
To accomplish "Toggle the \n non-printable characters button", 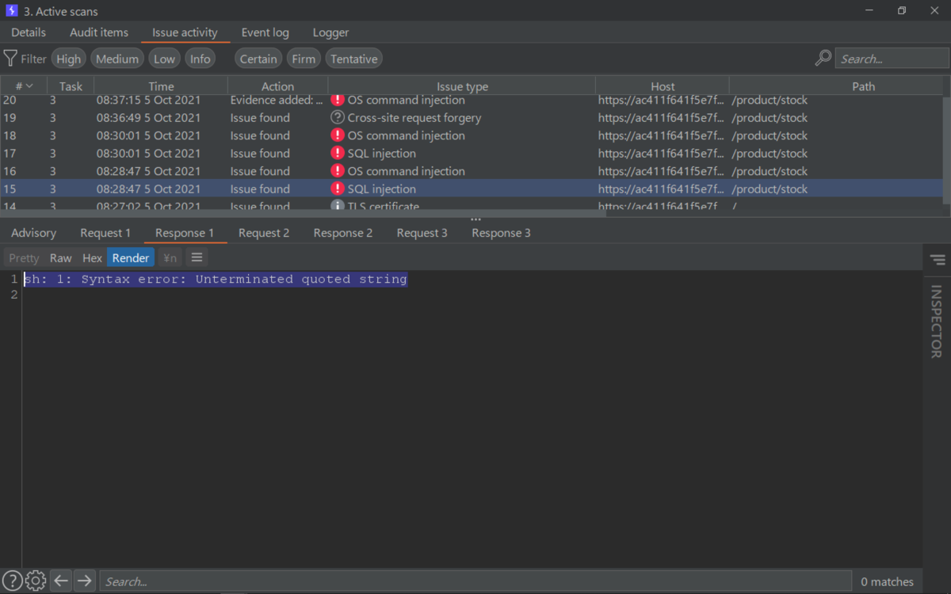I will pos(170,257).
